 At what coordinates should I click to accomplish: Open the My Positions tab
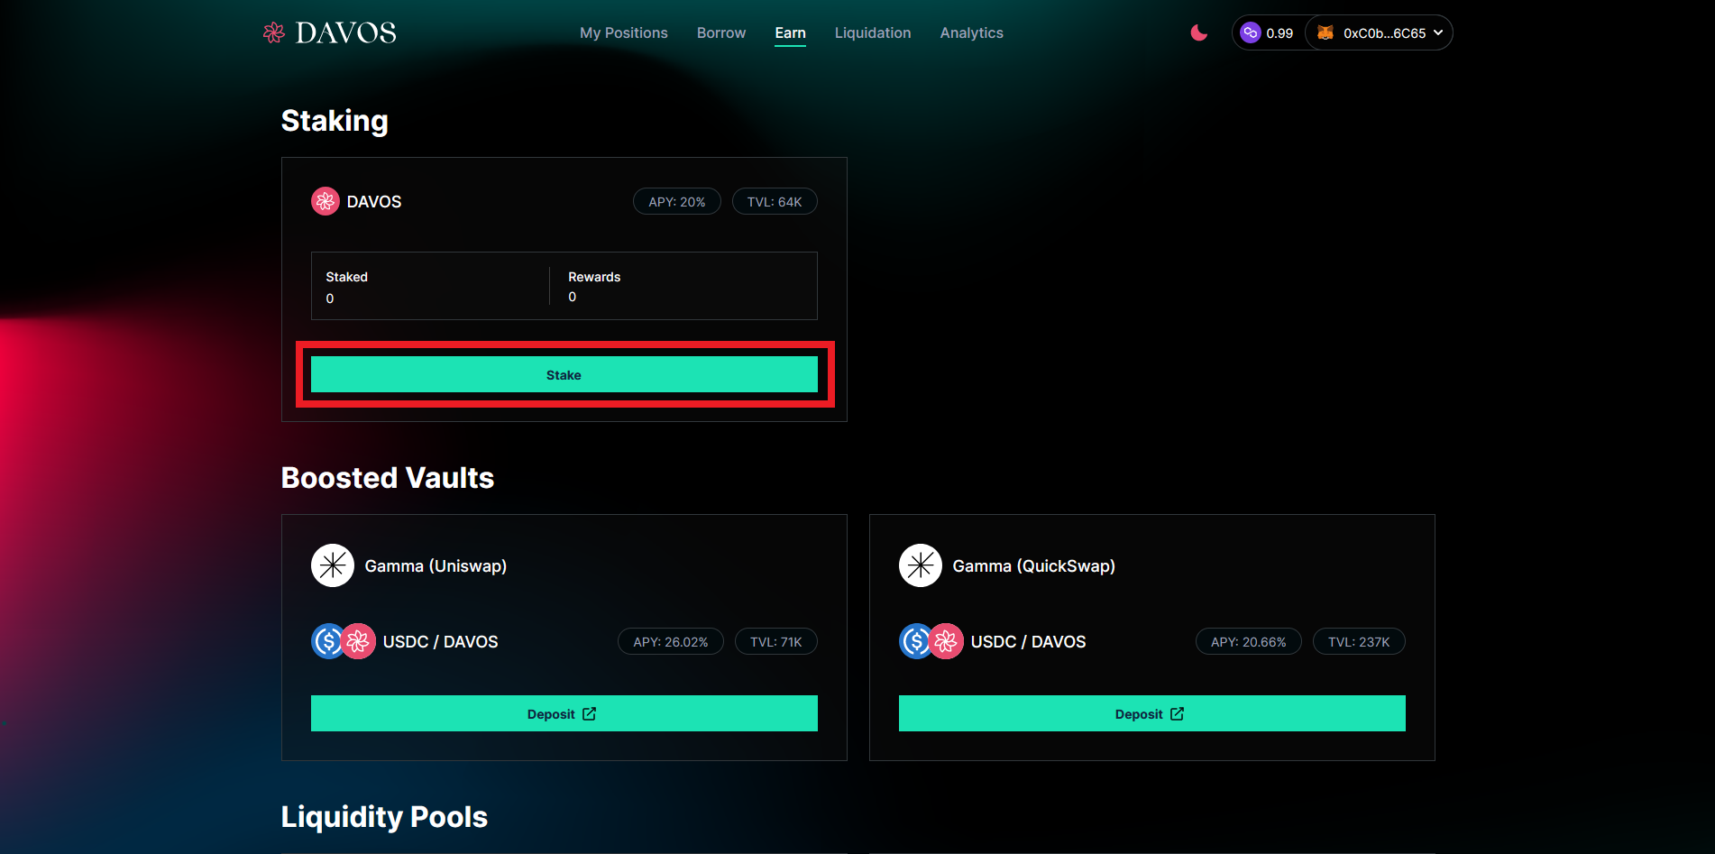[x=624, y=33]
